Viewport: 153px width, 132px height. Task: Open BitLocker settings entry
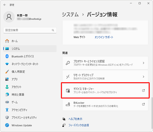coord(105,104)
